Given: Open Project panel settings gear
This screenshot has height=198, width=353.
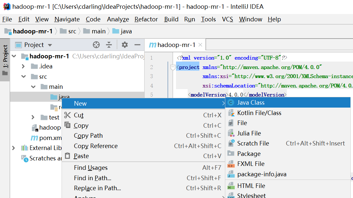Looking at the screenshot, I should [125, 45].
